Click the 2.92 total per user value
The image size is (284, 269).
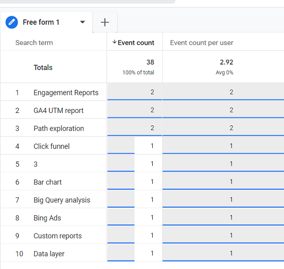tap(226, 62)
